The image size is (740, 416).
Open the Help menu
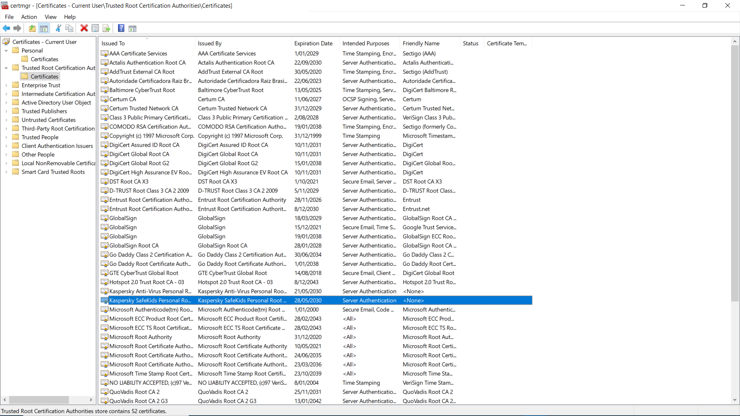coord(70,17)
